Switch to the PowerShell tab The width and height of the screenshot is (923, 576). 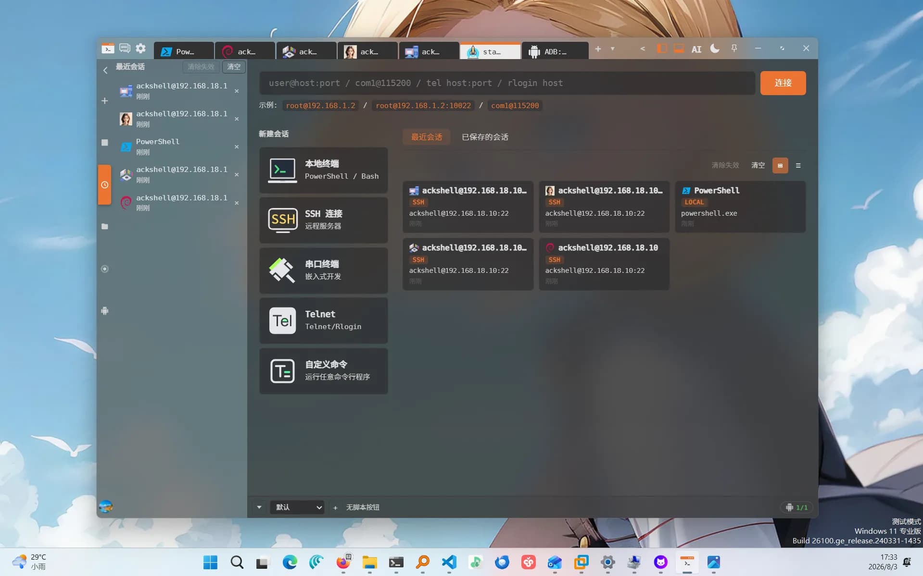click(184, 51)
